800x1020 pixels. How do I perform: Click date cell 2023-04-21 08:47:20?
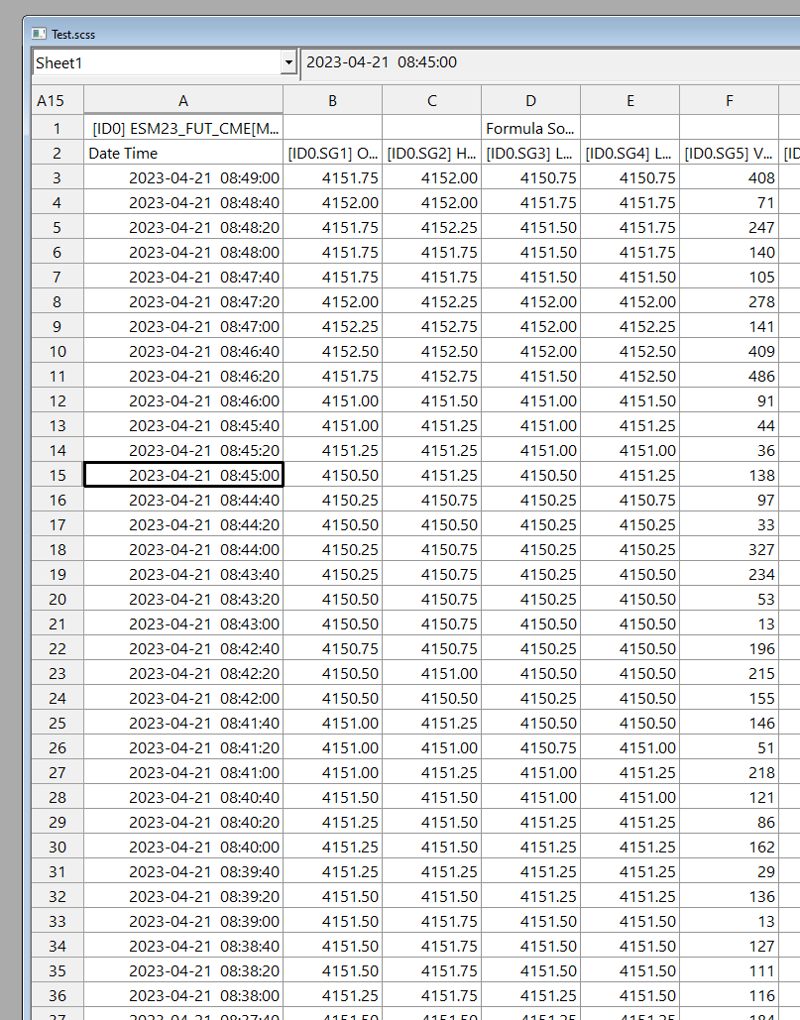click(x=183, y=301)
